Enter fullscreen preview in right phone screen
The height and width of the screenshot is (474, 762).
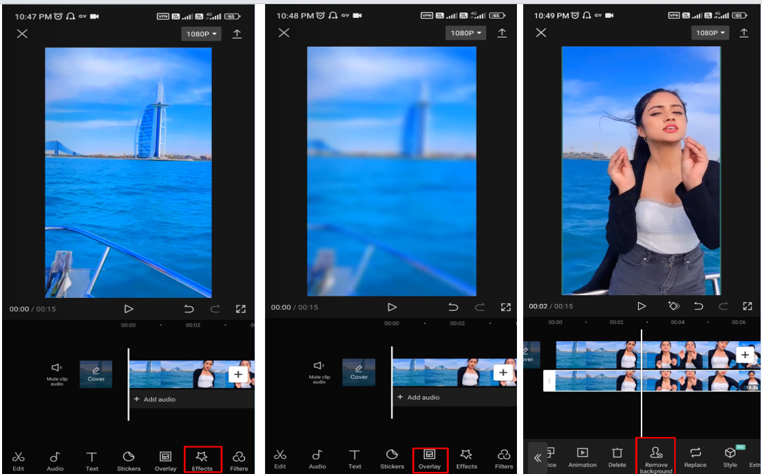[748, 306]
